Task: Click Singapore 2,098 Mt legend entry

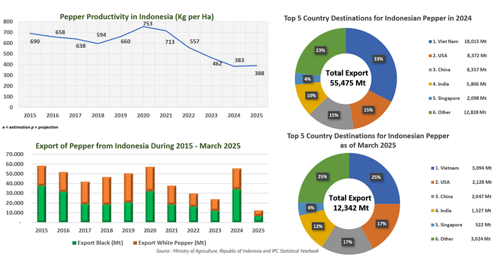Action: tap(460, 98)
